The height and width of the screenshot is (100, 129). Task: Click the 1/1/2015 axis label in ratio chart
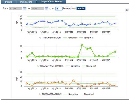coord(94,60)
